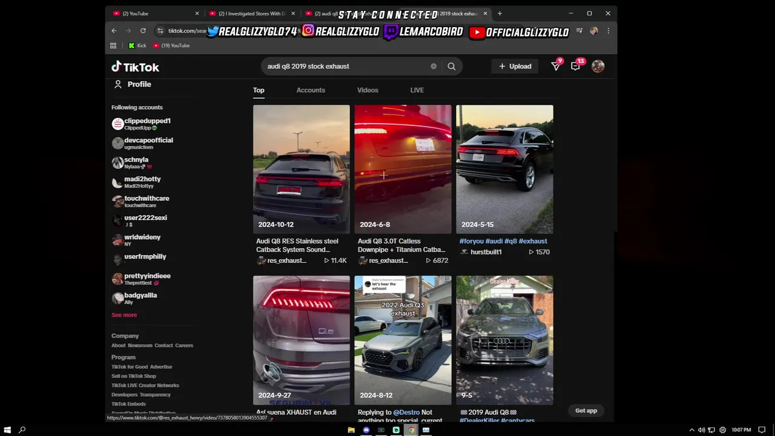The width and height of the screenshot is (775, 436).
Task: Click the TikTok logo
Action: pyautogui.click(x=135, y=67)
